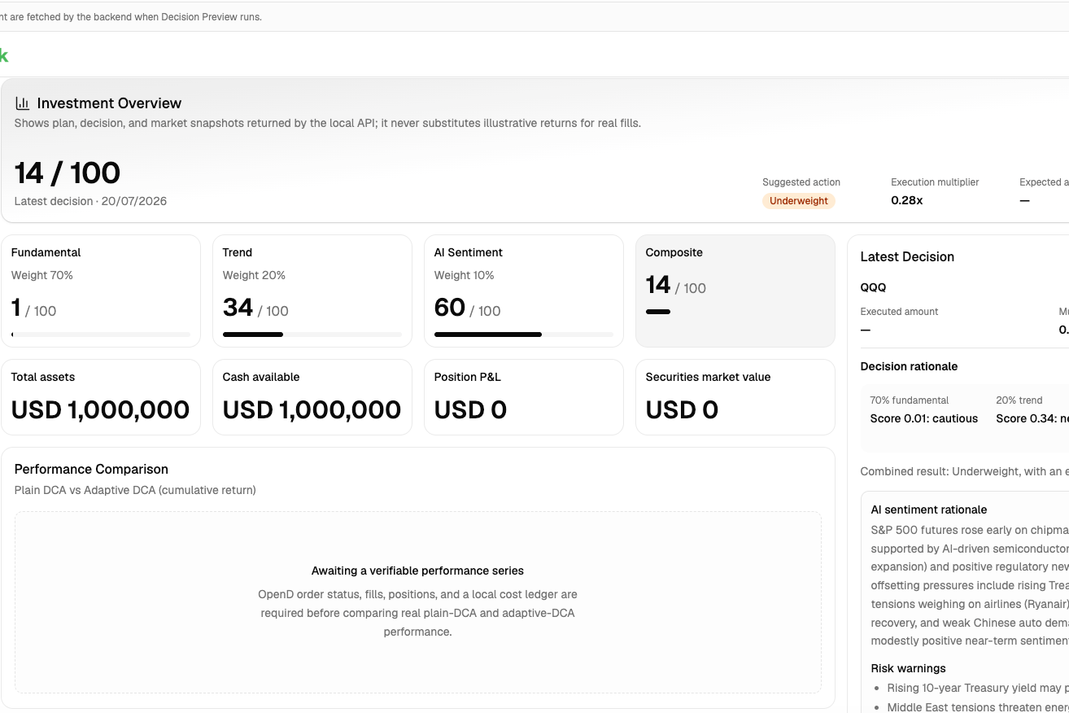
Task: Click the Rising 10-year Treasury yield bullet
Action: tap(978, 688)
